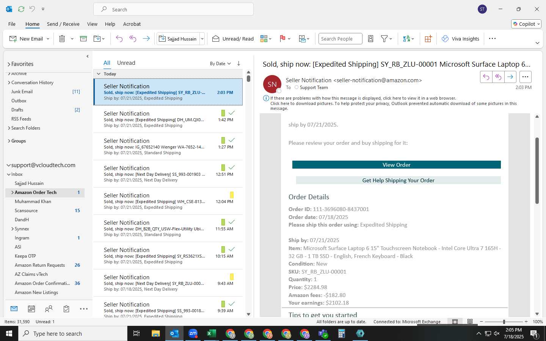Click the Send/Receive sync icon in title bar
546x341 pixels.
21,9
